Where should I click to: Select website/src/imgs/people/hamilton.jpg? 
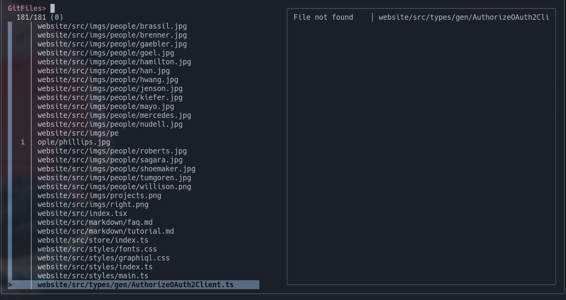coord(114,62)
